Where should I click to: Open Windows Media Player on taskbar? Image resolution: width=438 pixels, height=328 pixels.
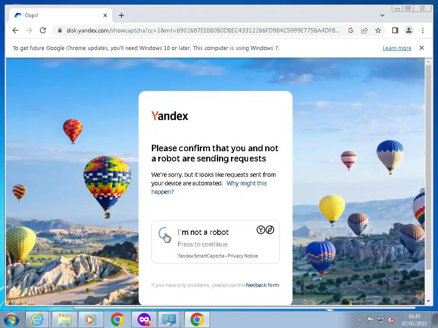pyautogui.click(x=90, y=319)
